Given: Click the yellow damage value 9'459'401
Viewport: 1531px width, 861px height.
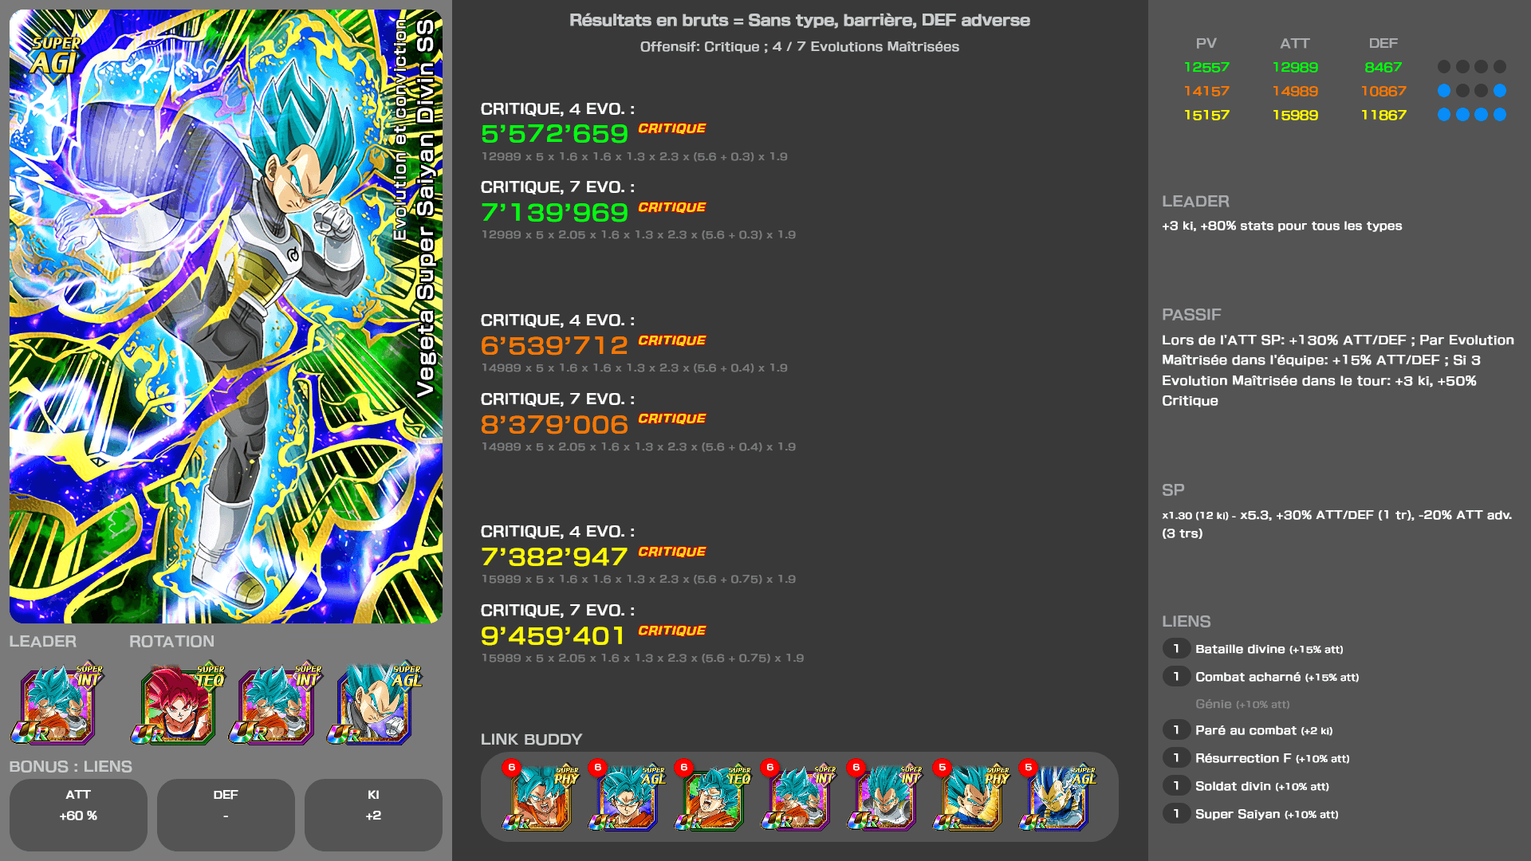Looking at the screenshot, I should (x=553, y=635).
